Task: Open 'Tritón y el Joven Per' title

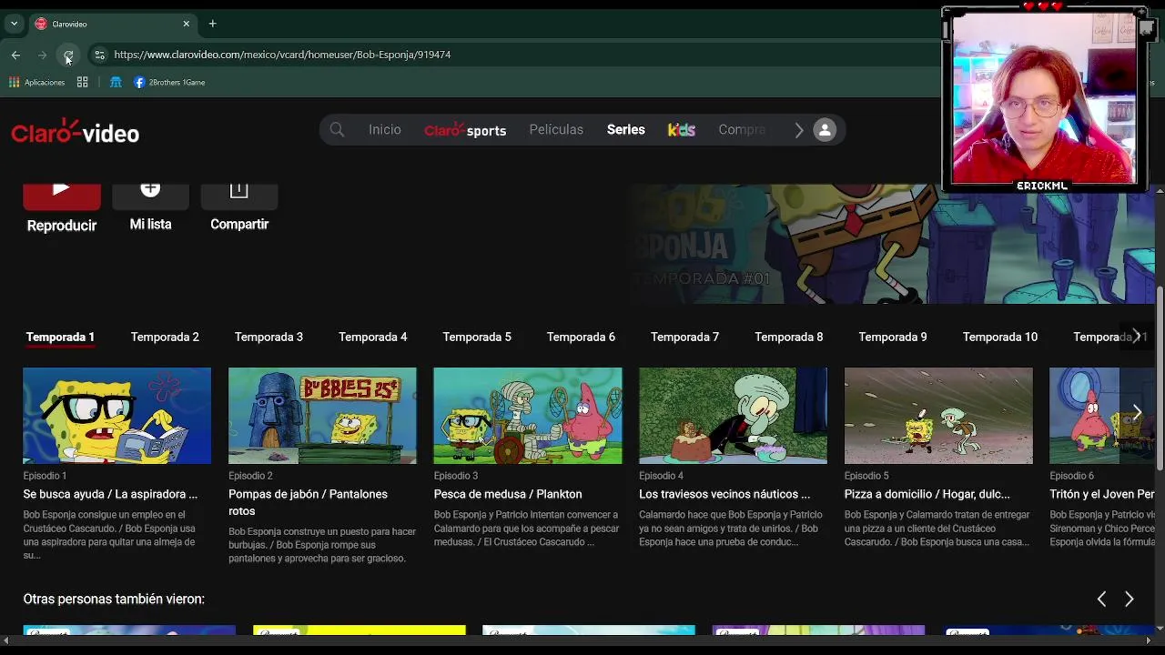Action: click(1102, 494)
